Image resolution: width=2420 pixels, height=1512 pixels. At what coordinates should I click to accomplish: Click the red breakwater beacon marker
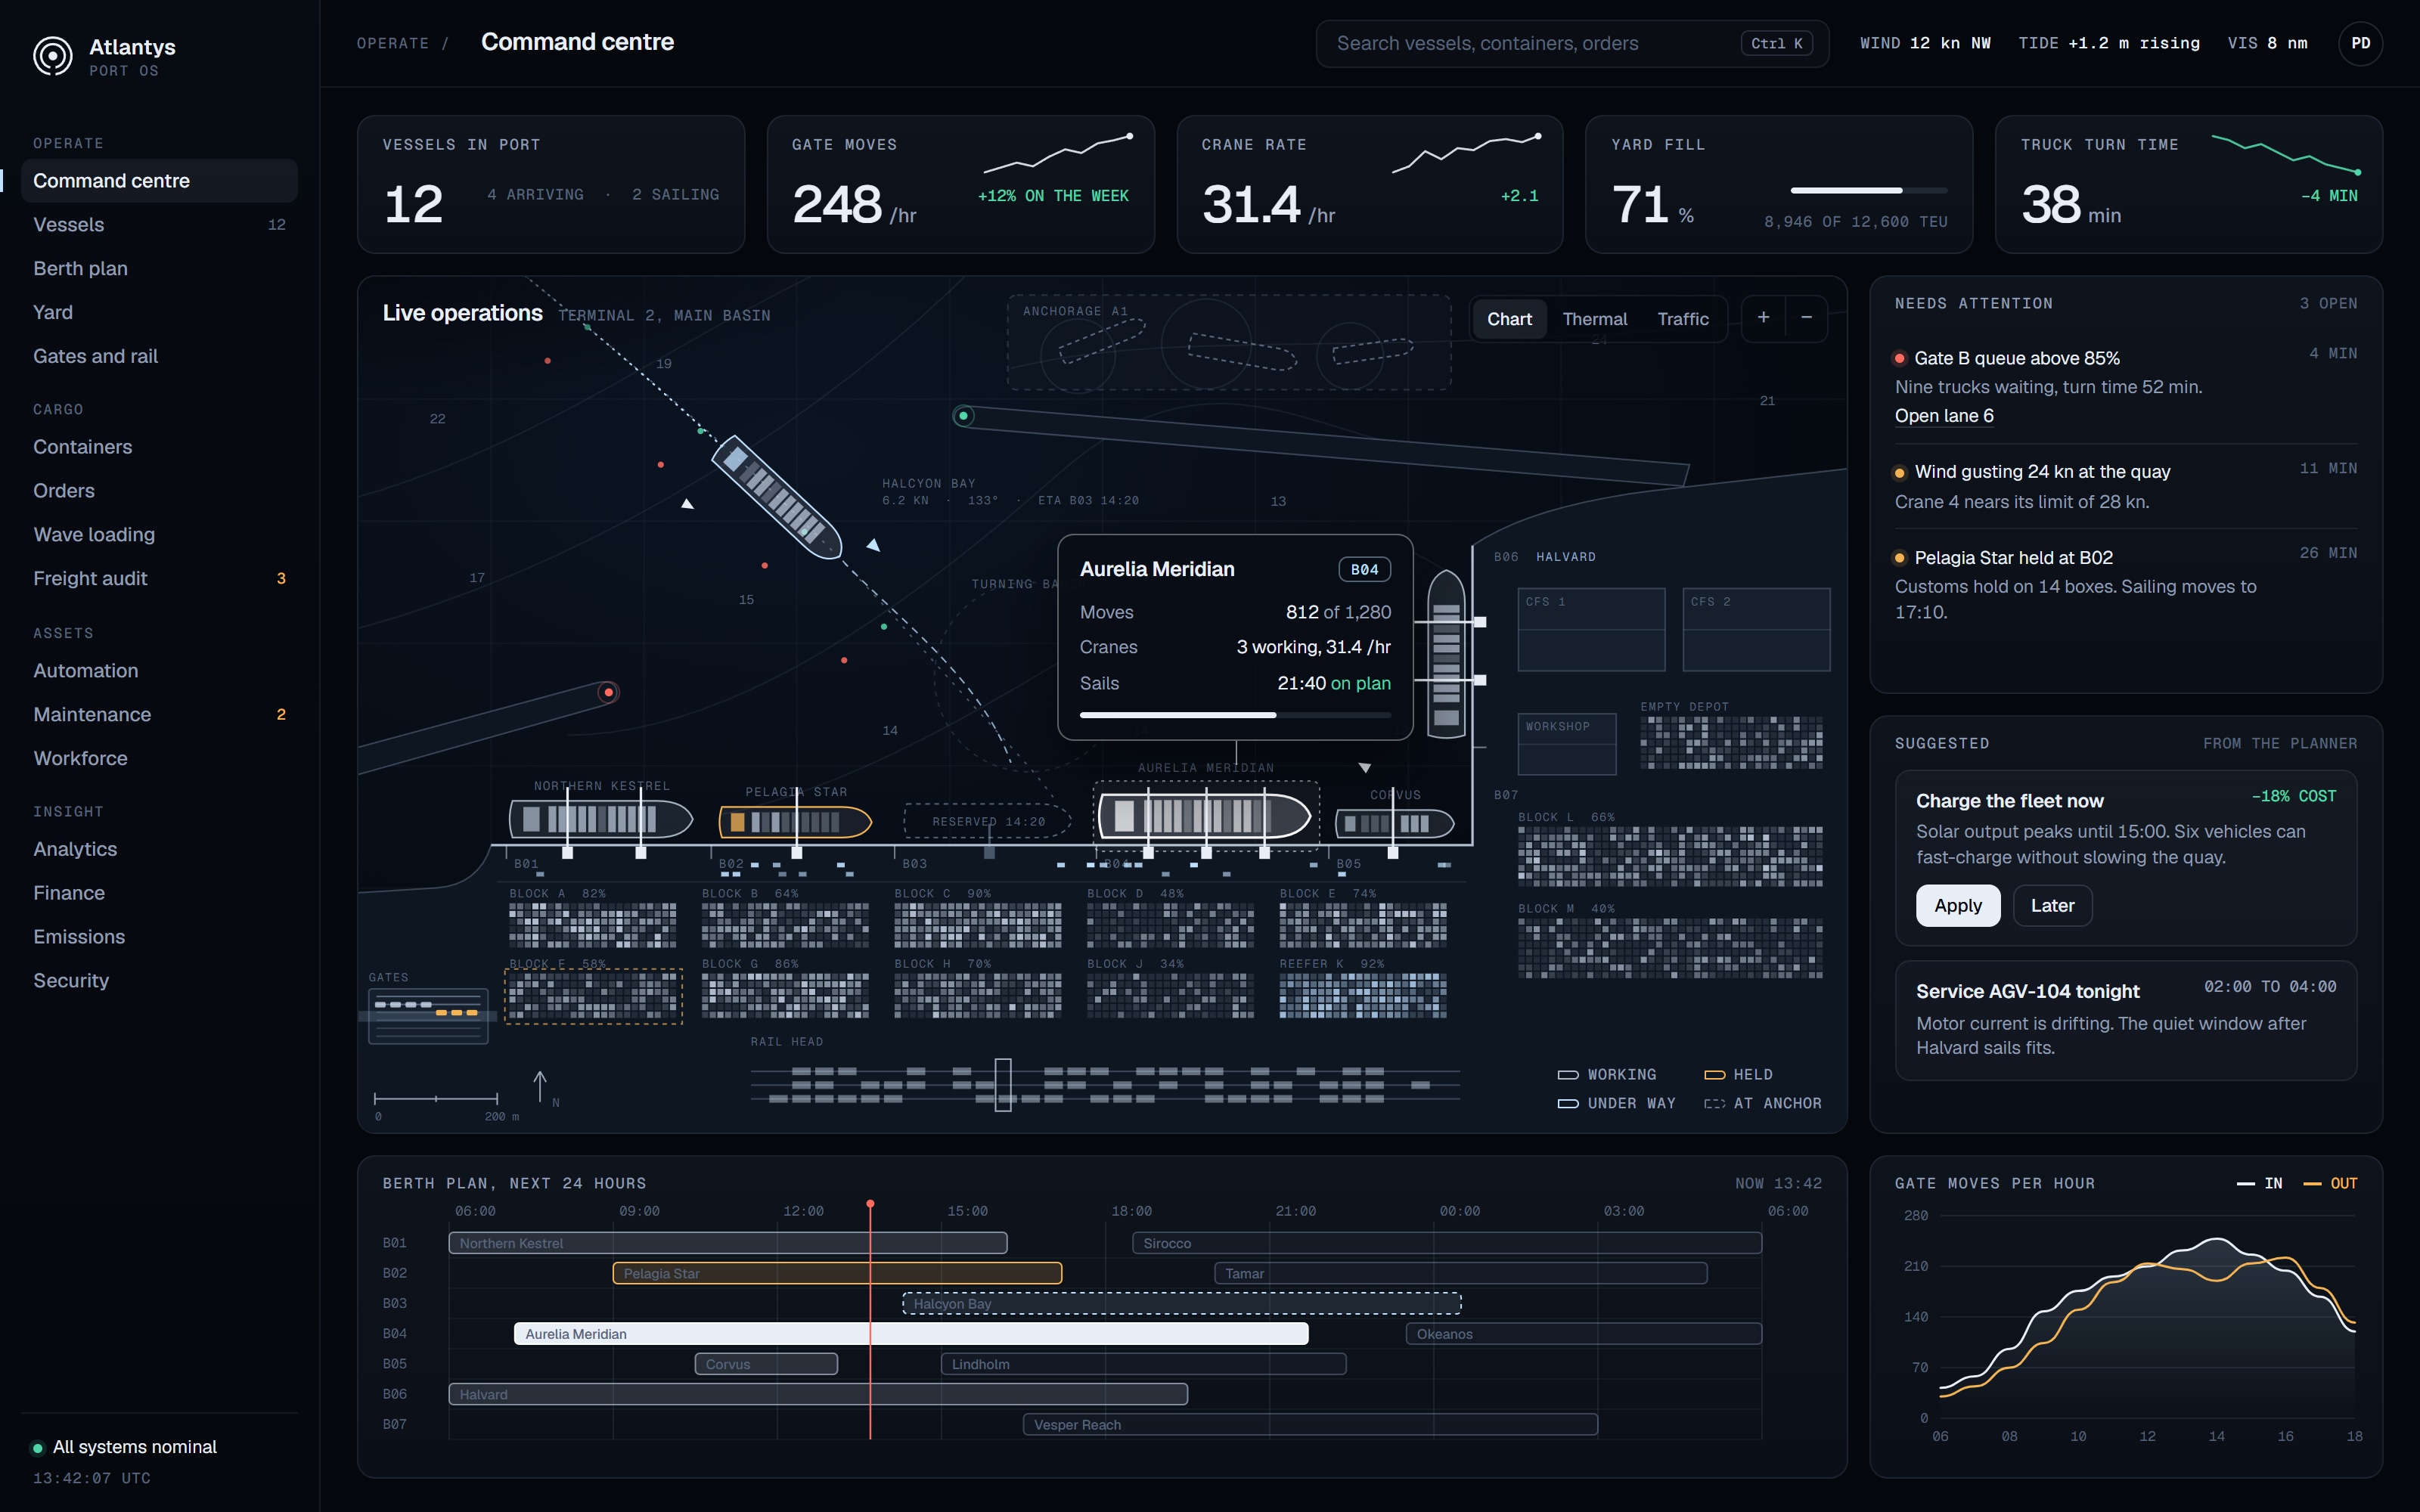(x=608, y=692)
